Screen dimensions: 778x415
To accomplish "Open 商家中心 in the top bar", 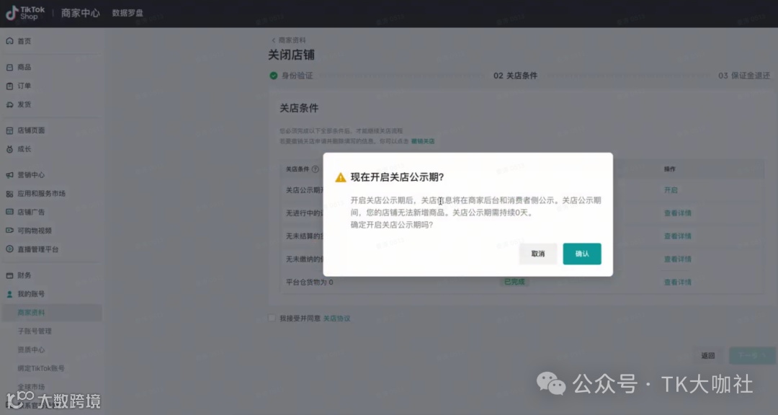I will coord(81,13).
